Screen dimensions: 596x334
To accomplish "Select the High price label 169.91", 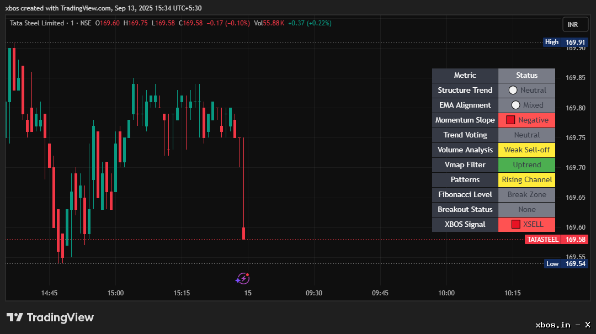I will 566,42.
